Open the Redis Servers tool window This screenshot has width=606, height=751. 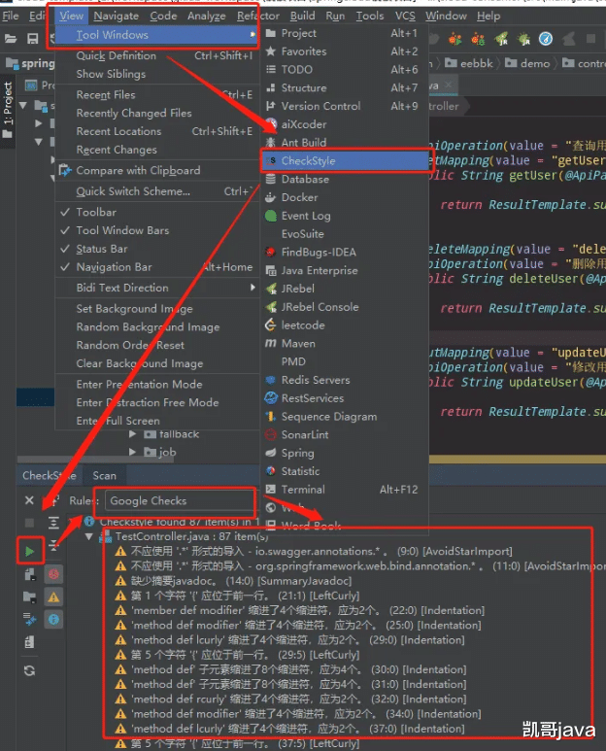(x=344, y=380)
